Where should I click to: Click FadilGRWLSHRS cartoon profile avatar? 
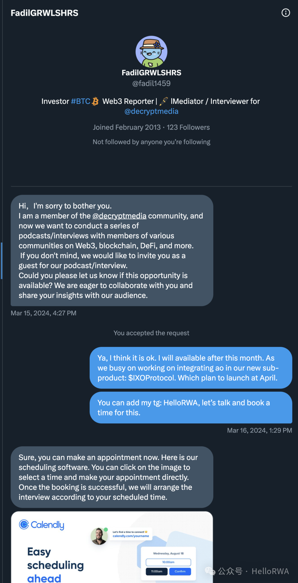pyautogui.click(x=151, y=52)
